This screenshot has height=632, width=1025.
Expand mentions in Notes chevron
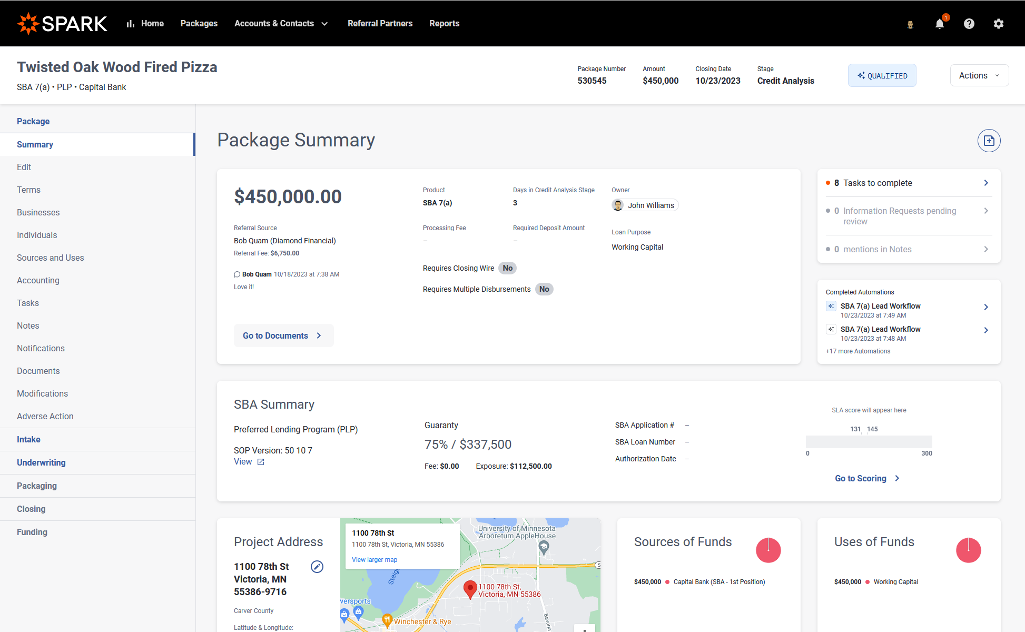pyautogui.click(x=986, y=249)
